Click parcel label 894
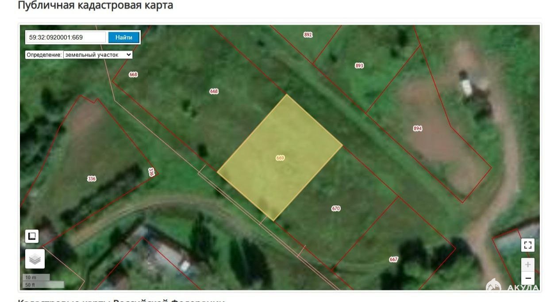This screenshot has height=302, width=550. [417, 129]
